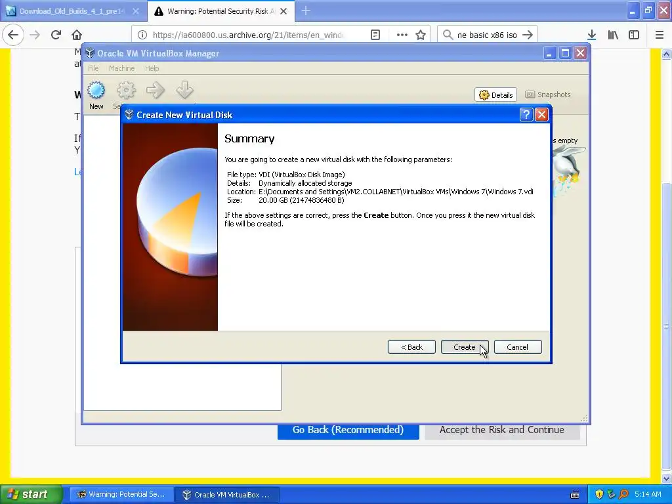
Task: Open a new browser tab
Action: (x=306, y=10)
